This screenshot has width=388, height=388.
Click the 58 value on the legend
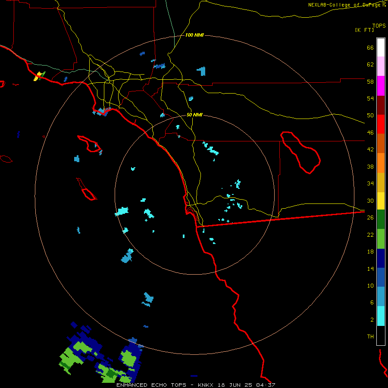[370, 81]
